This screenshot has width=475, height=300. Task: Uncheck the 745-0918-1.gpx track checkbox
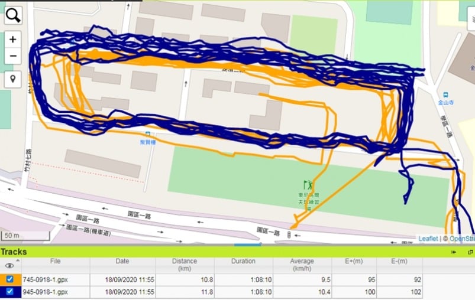pyautogui.click(x=9, y=279)
